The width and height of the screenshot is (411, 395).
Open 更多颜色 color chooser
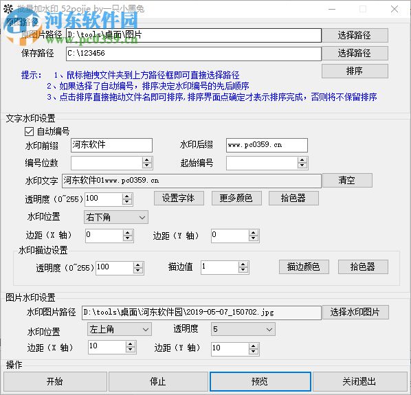[x=236, y=198]
